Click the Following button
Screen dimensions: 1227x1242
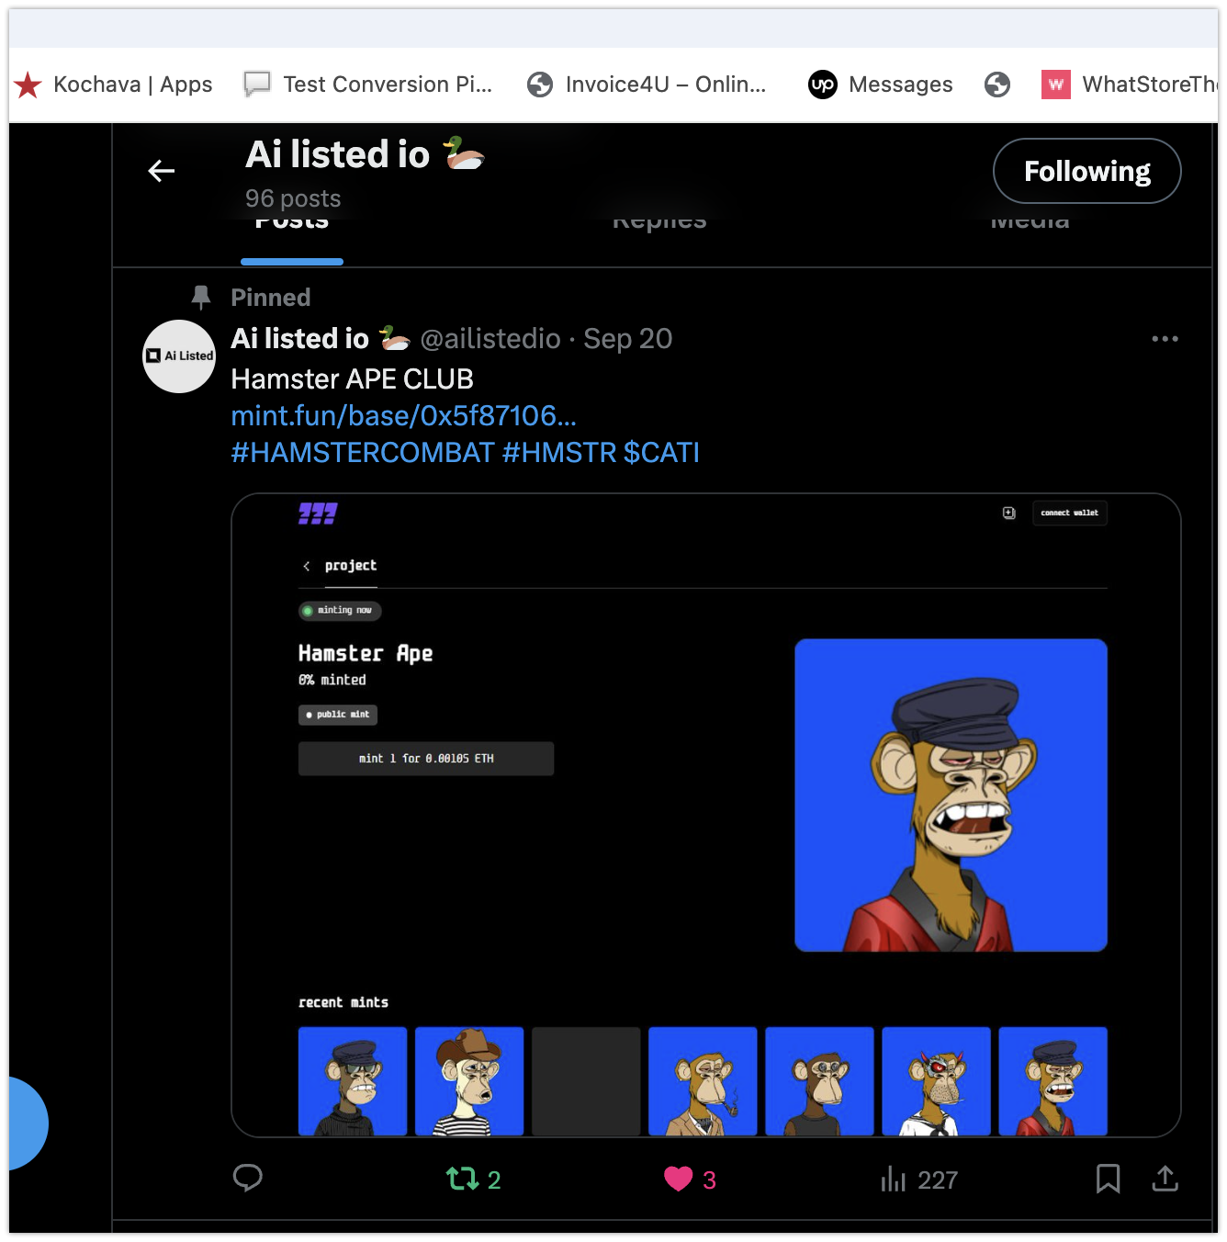pos(1087,171)
